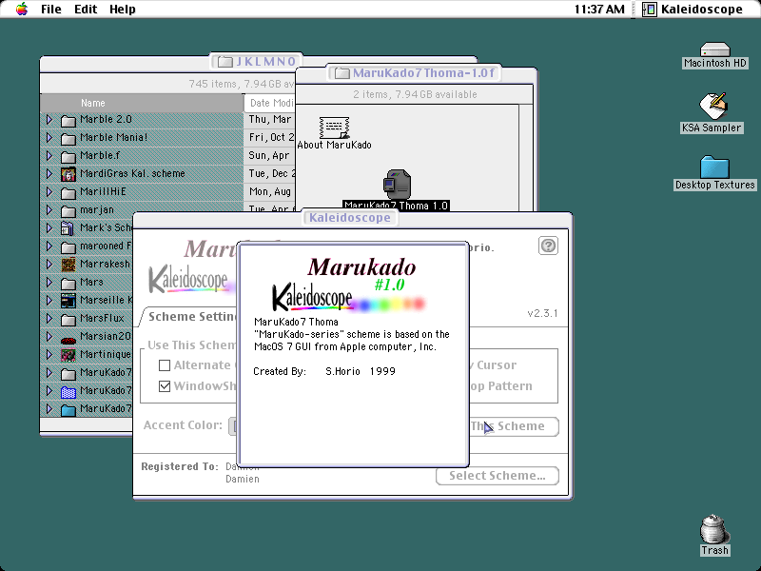The width and height of the screenshot is (761, 571).
Task: Select the Desktop Textures folder icon
Action: (715, 167)
